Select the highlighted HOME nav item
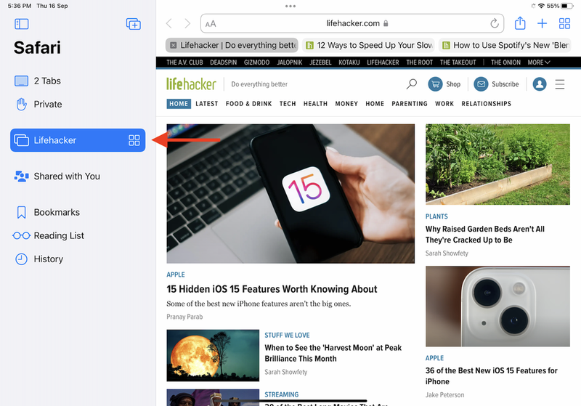The width and height of the screenshot is (581, 406). [179, 104]
